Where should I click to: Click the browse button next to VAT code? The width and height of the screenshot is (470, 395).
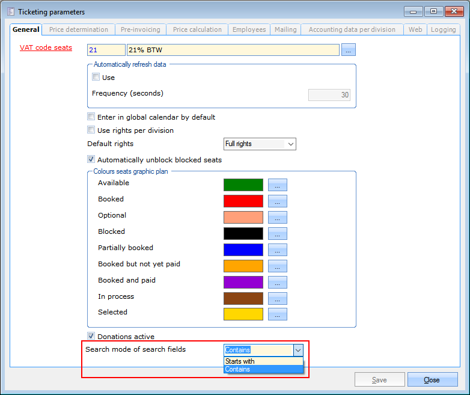coord(349,49)
